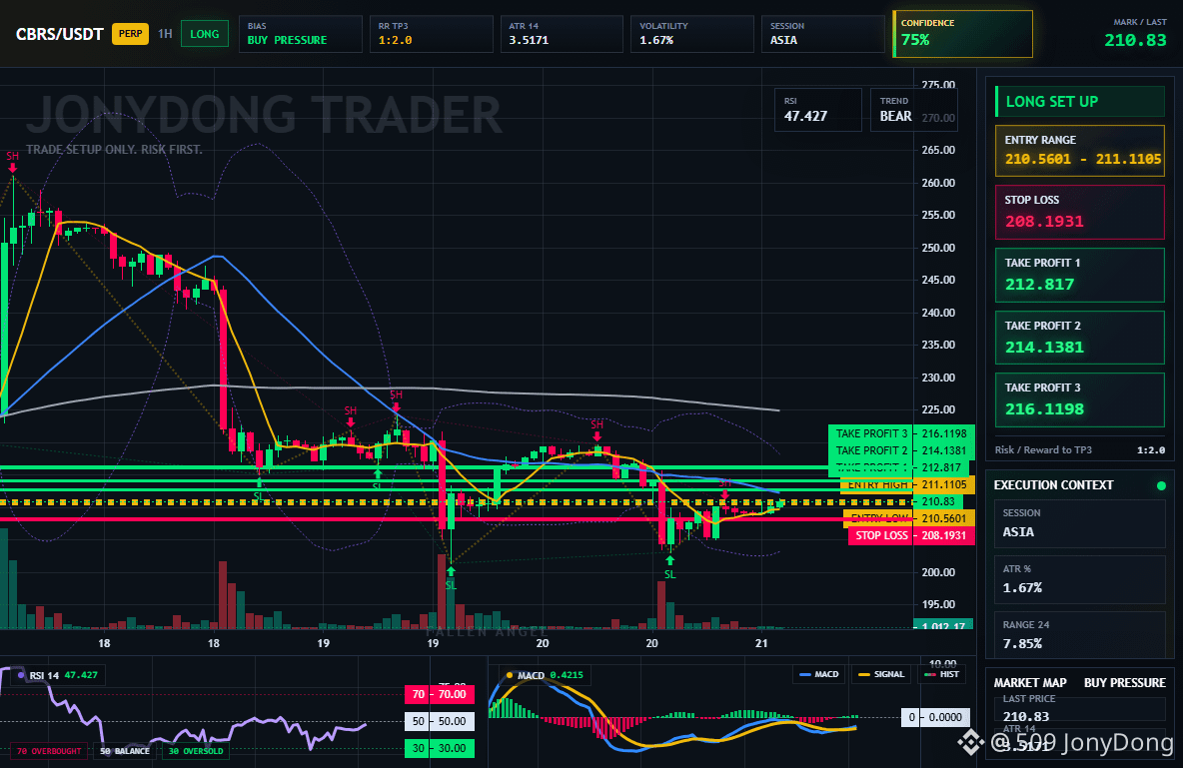This screenshot has width=1183, height=768.
Task: Click the green 30 - 30.00 RSI level tag
Action: pos(439,748)
